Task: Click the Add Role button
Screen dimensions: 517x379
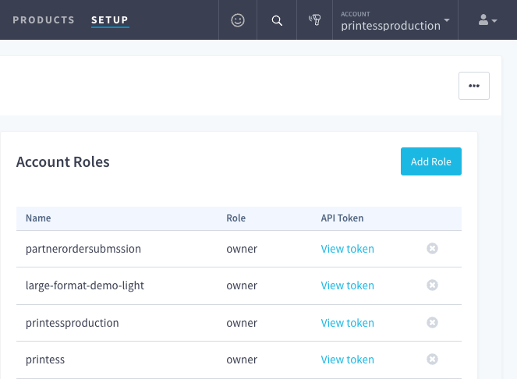Action: point(430,161)
